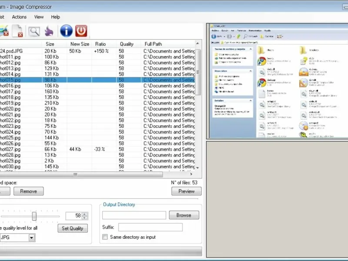This screenshot has width=348, height=261.
Task: Click the Remove button
Action: pos(29,191)
